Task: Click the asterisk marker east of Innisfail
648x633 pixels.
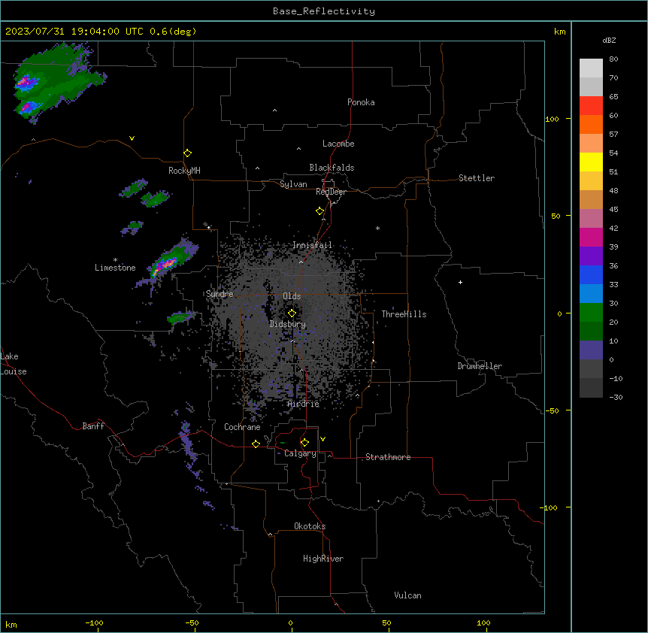Action: tap(377, 228)
